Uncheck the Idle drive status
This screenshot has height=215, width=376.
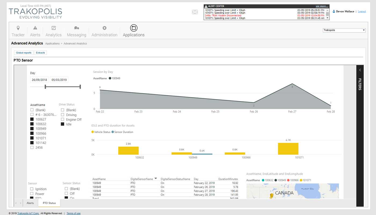[x=63, y=124]
